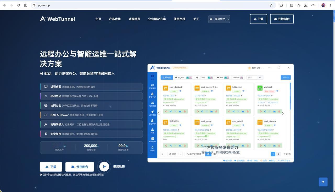Click the blue back-to-top arrow button

[x=323, y=182]
